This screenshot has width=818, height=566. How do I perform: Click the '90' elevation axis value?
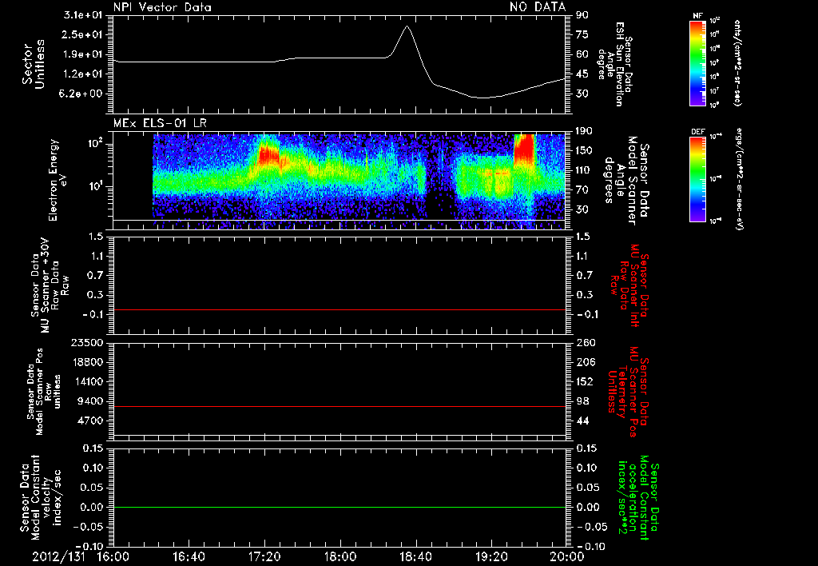[x=582, y=14]
